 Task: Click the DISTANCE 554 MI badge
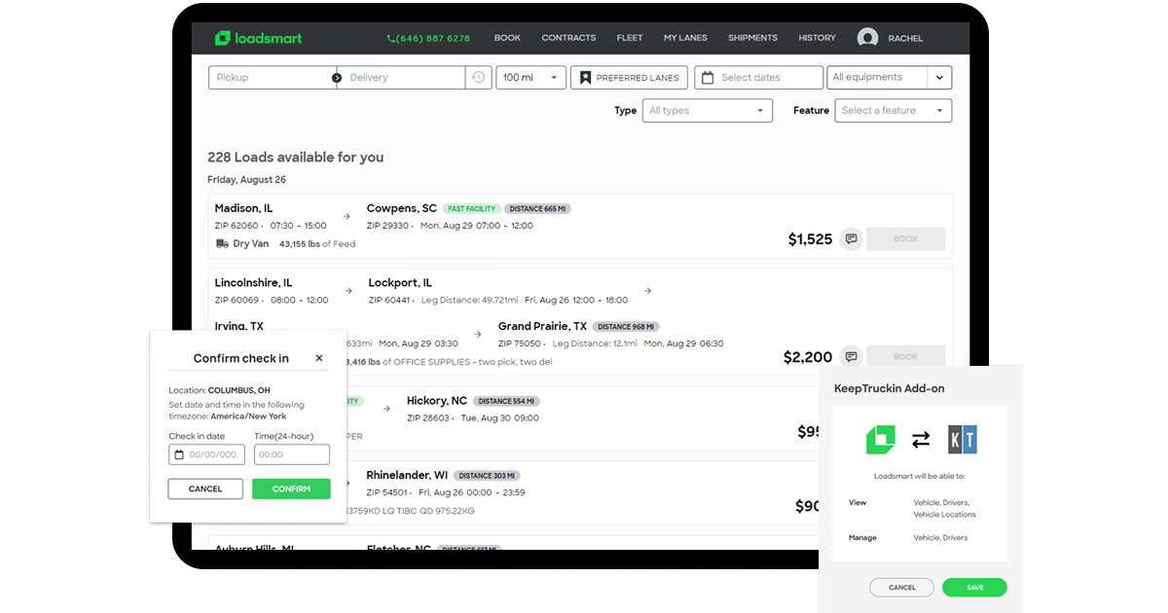point(507,401)
